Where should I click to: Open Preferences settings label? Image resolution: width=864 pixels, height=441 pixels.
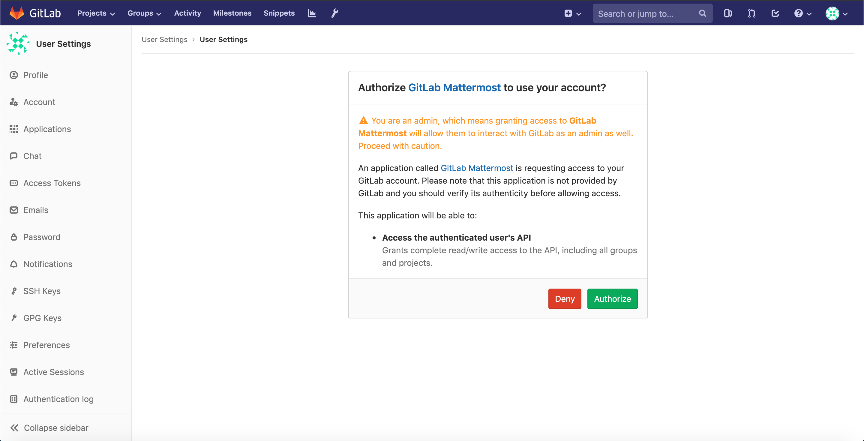coord(46,345)
